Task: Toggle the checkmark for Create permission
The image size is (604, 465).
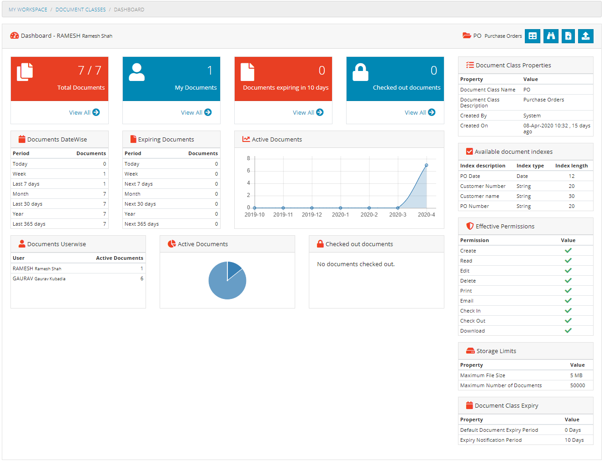Action: [x=568, y=250]
